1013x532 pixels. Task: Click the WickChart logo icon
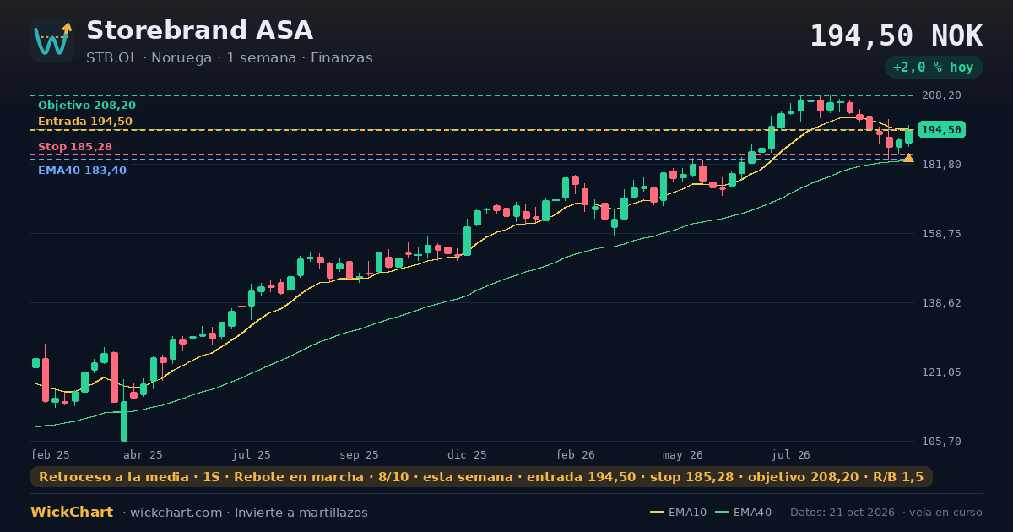coord(52,41)
